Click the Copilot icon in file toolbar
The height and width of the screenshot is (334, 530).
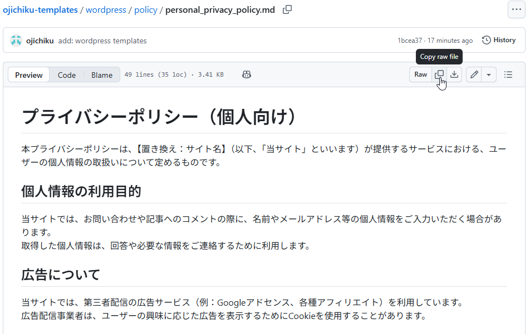[x=247, y=74]
